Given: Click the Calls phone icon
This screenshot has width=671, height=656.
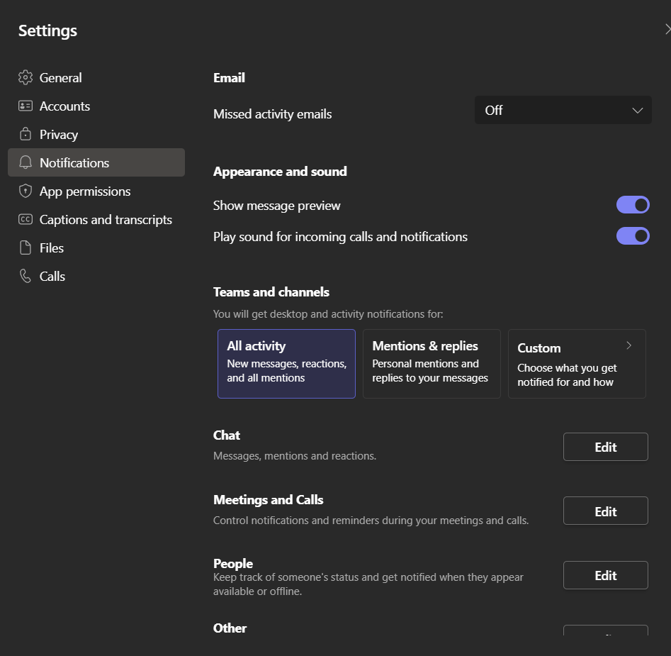Looking at the screenshot, I should coord(26,276).
